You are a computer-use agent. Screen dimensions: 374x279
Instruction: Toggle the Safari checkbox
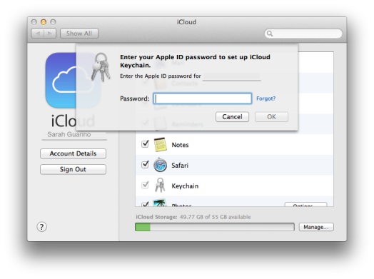pos(145,164)
